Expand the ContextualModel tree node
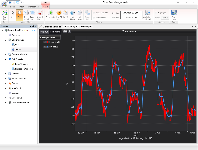This screenshot has width=198, height=150. [5, 54]
